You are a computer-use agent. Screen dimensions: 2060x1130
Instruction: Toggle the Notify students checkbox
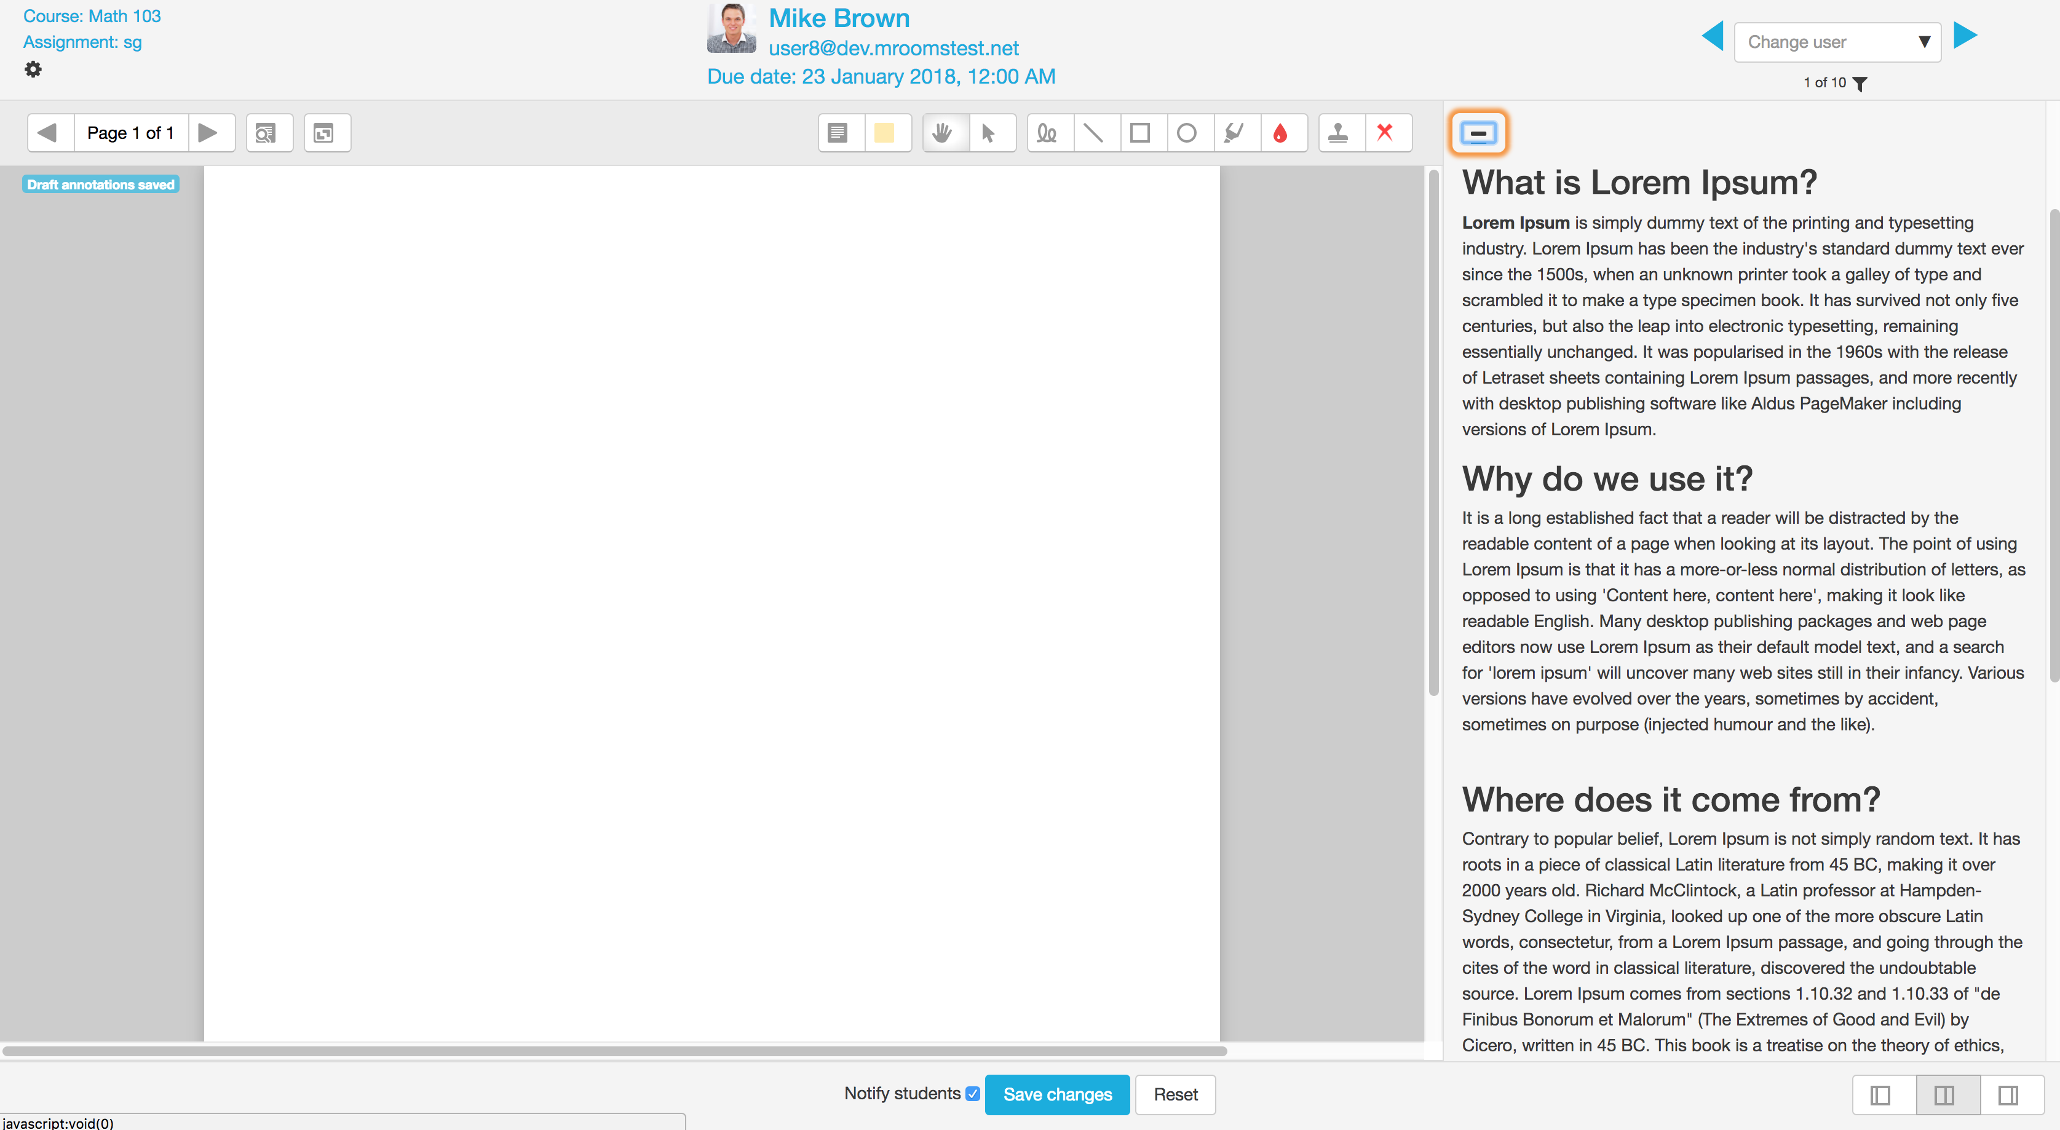coord(973,1093)
